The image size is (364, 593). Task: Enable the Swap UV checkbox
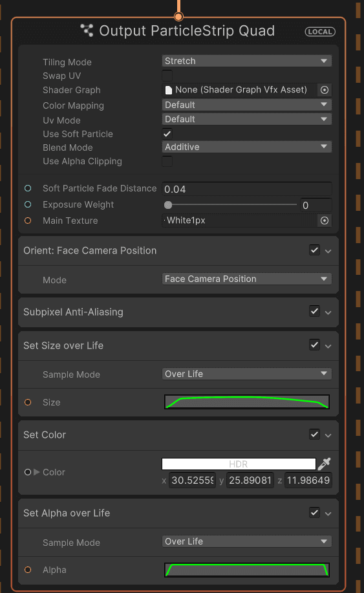tap(167, 76)
